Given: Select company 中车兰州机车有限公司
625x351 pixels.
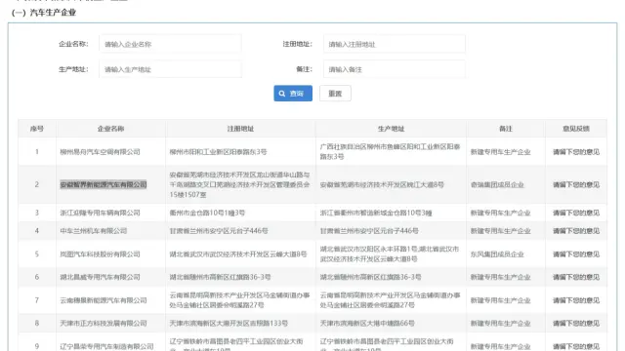Looking at the screenshot, I should coord(94,231).
